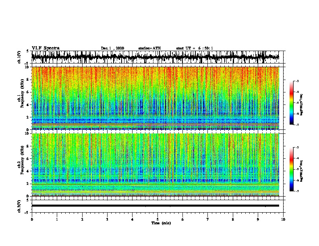Select the ch.2 spectrogram panel
Image resolution: width=319 pixels, height=246 pixels.
click(155, 165)
